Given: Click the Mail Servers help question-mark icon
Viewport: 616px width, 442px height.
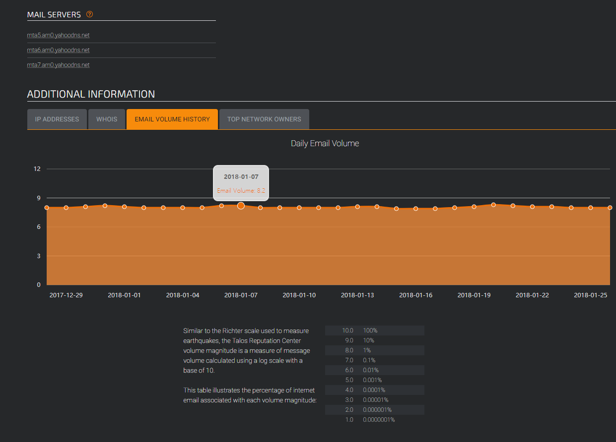Looking at the screenshot, I should (x=89, y=14).
